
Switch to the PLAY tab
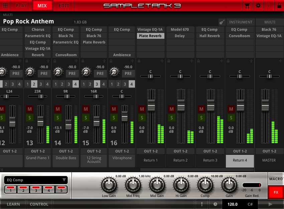pos(21,6)
